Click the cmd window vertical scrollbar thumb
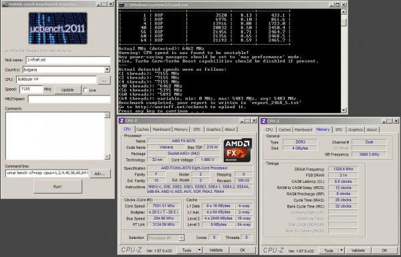The height and width of the screenshot is (257, 401). click(344, 23)
